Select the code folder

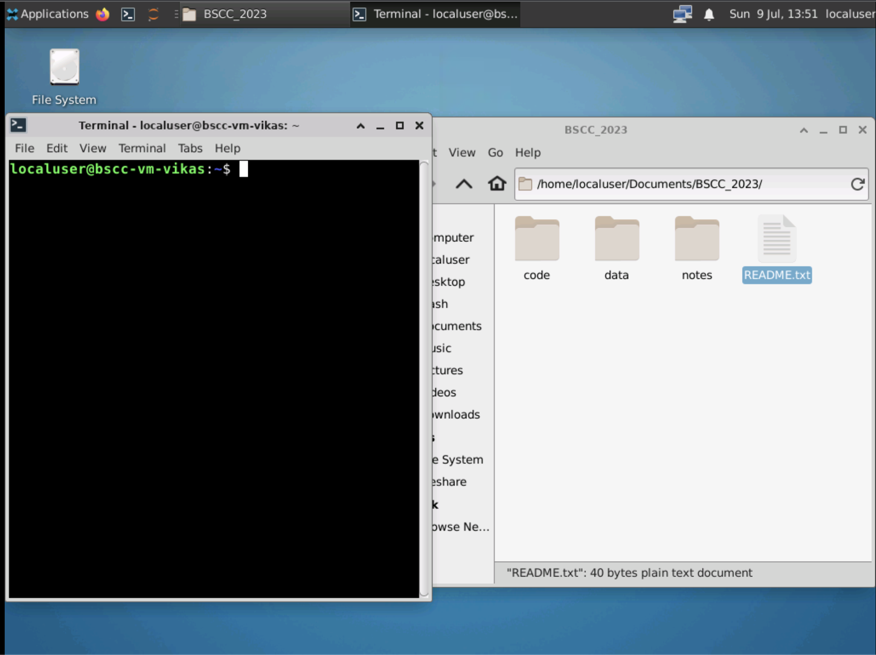click(537, 248)
